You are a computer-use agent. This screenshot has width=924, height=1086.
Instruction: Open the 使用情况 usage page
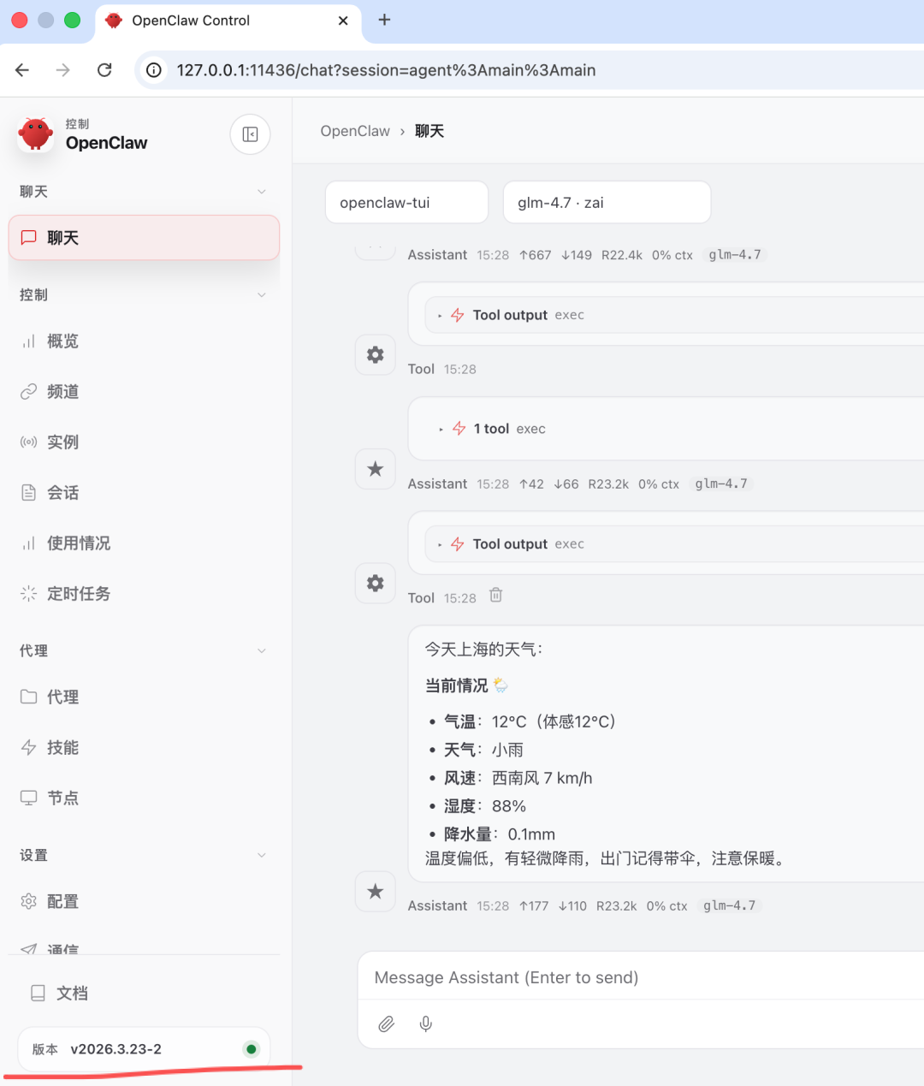point(144,543)
